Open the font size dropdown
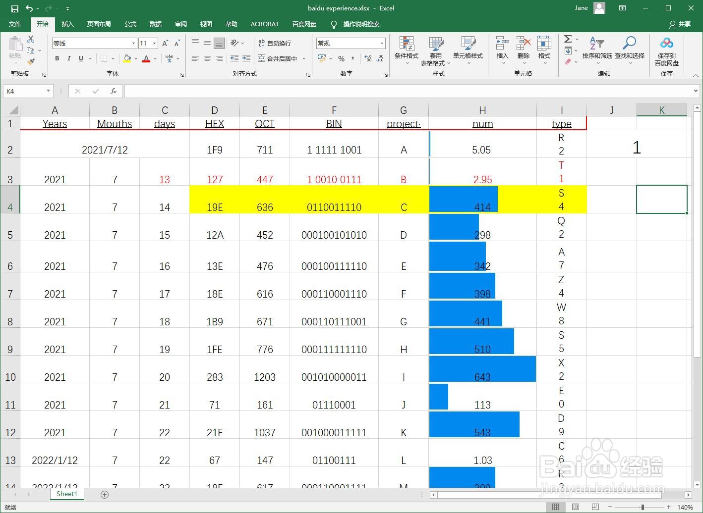 [x=155, y=44]
